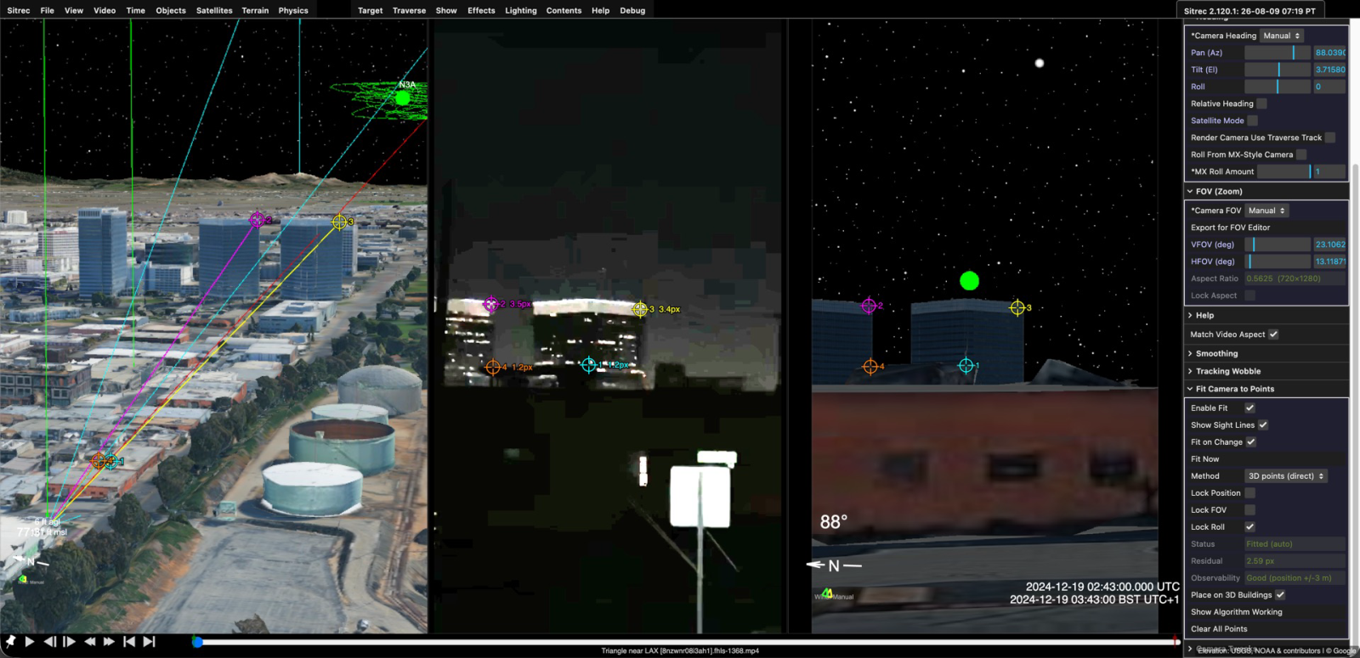Enable Lock Position checkbox
The image size is (1360, 658).
tap(1249, 493)
